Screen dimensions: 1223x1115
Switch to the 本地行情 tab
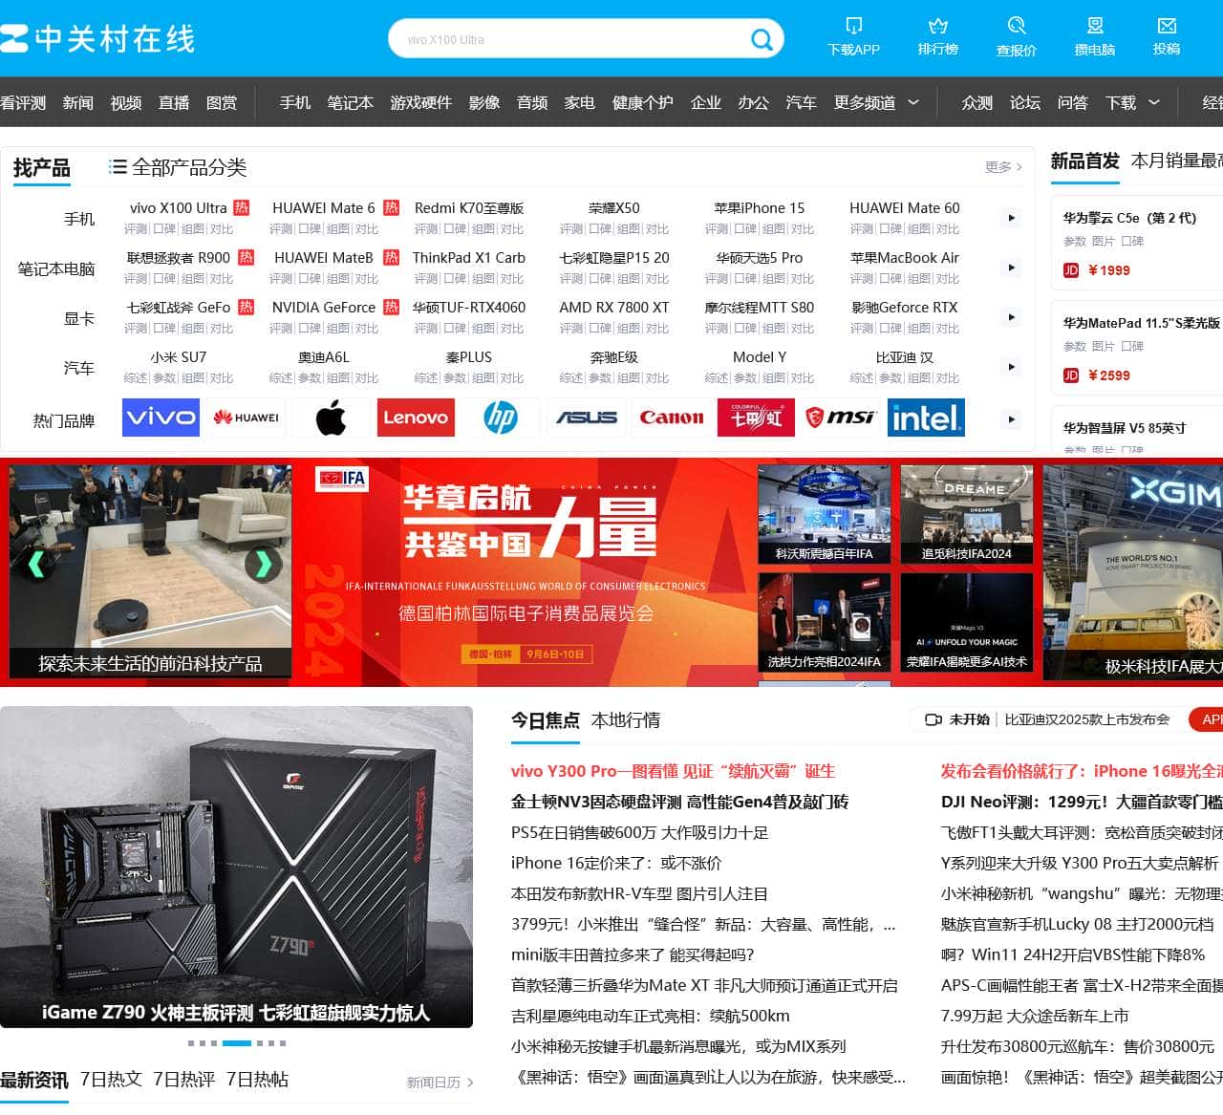[626, 720]
